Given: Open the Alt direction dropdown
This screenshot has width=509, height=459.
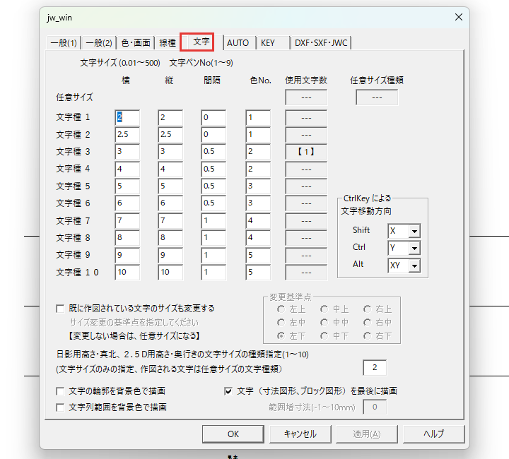Looking at the screenshot, I should click(414, 266).
